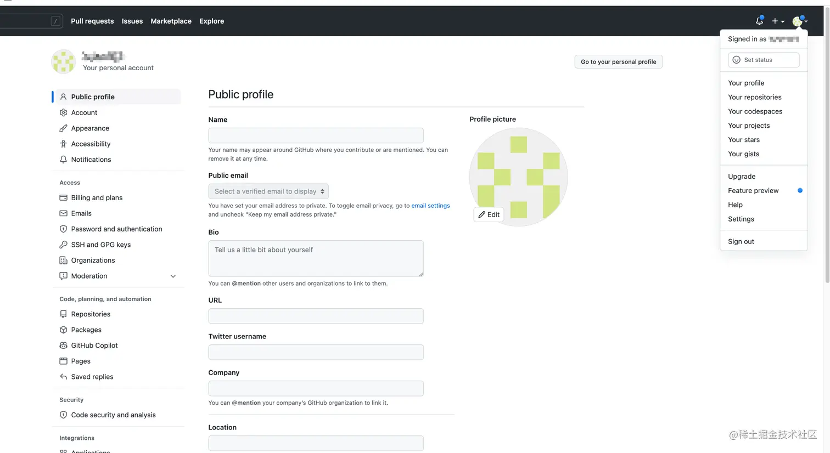Open Code security and analysis
Viewport: 830px width, 453px height.
pyautogui.click(x=113, y=415)
